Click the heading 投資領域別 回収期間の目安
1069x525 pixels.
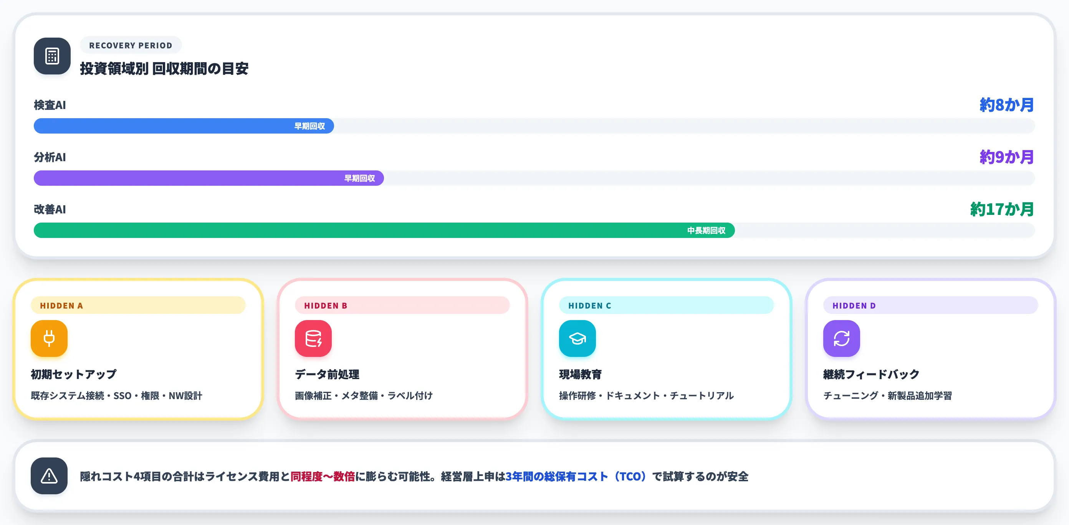click(x=164, y=68)
